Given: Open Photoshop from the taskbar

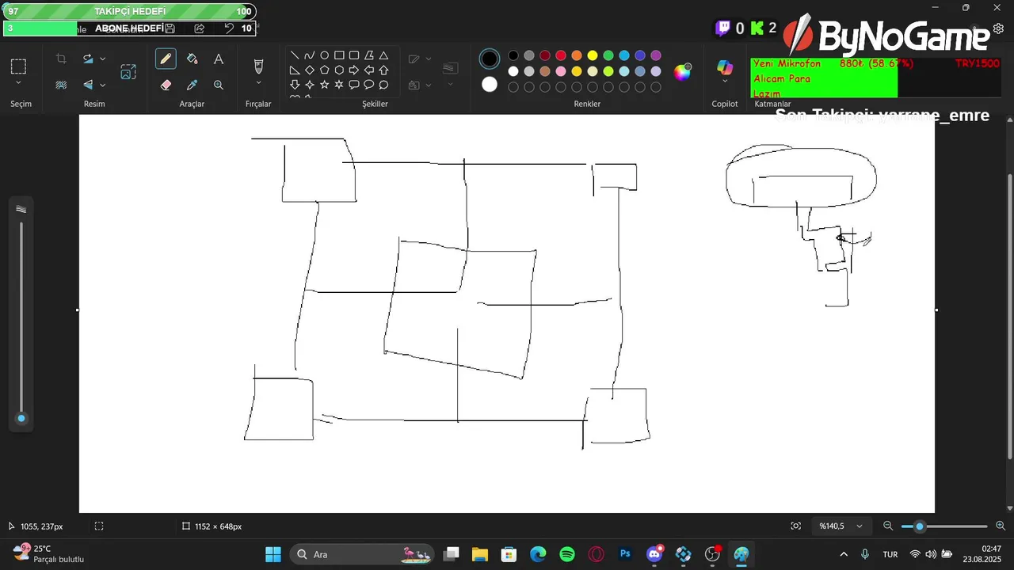Looking at the screenshot, I should coord(625,554).
